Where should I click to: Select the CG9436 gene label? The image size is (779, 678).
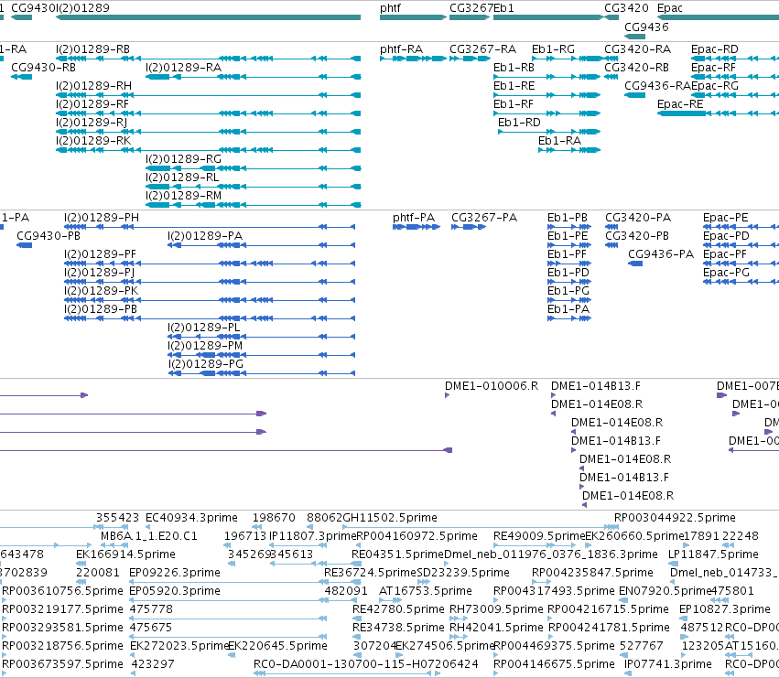pos(646,27)
